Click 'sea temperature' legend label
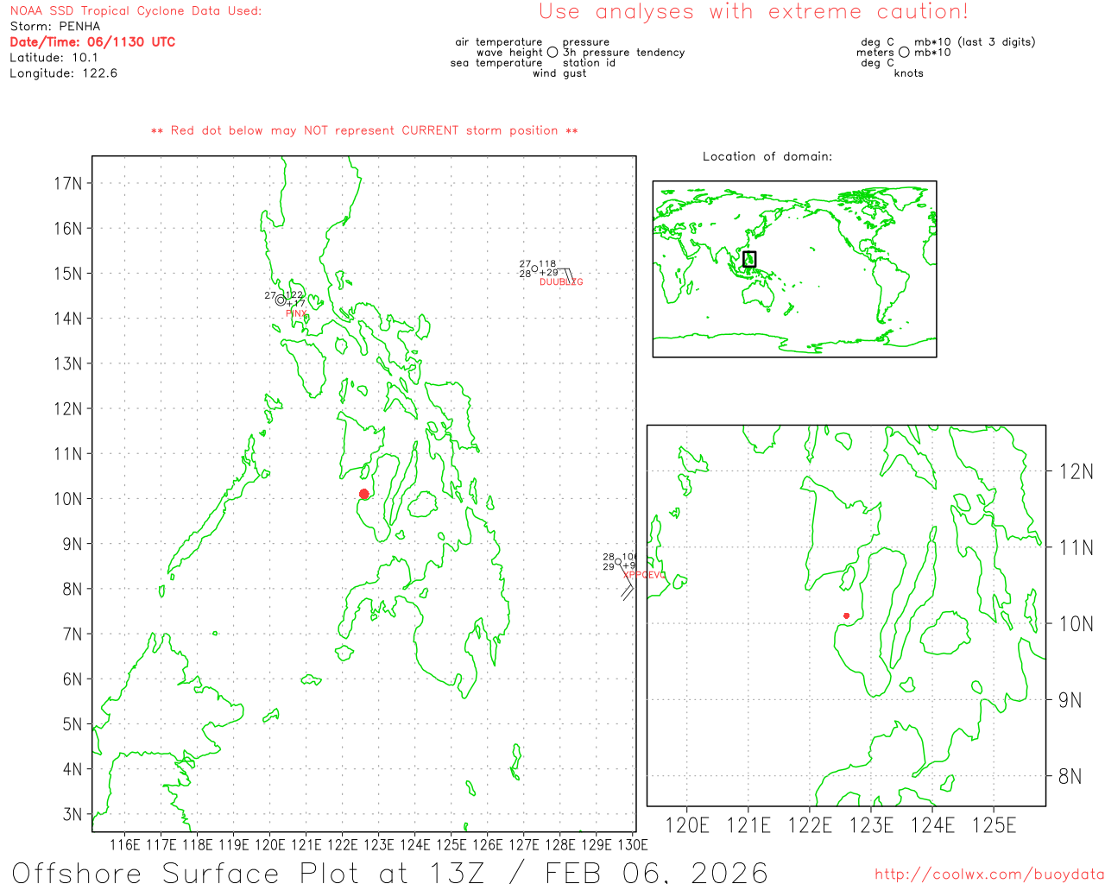The width and height of the screenshot is (1105, 884). click(496, 63)
